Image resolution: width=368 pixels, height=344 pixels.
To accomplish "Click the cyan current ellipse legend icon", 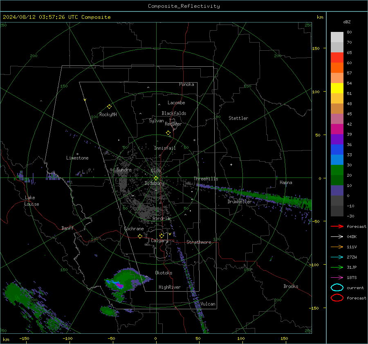I will tap(337, 288).
